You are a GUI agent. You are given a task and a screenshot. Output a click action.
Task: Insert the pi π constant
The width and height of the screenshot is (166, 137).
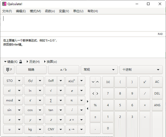coord(72,100)
